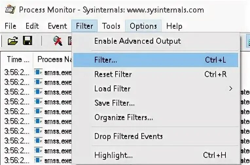Click the autoscroll icon beside the Capture icon
Viewport: 250px width, 165px height.
tap(70, 41)
